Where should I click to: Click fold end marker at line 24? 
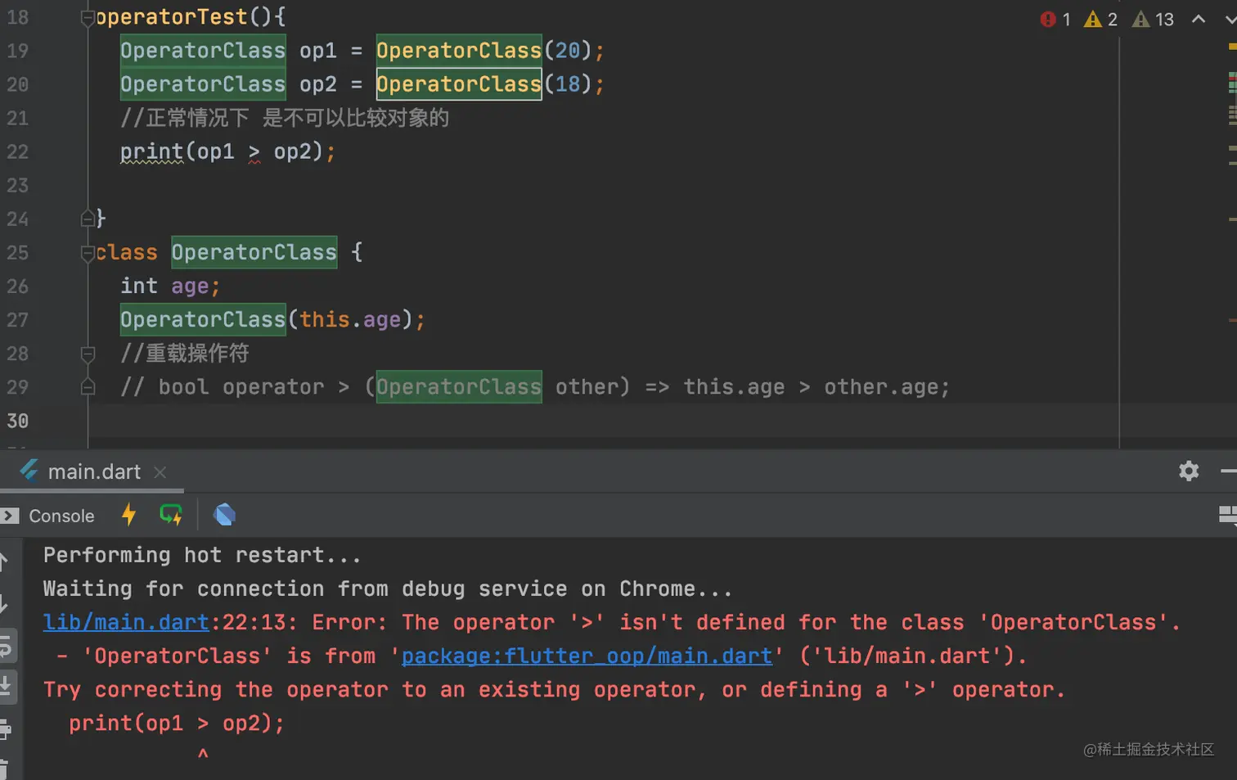click(88, 219)
